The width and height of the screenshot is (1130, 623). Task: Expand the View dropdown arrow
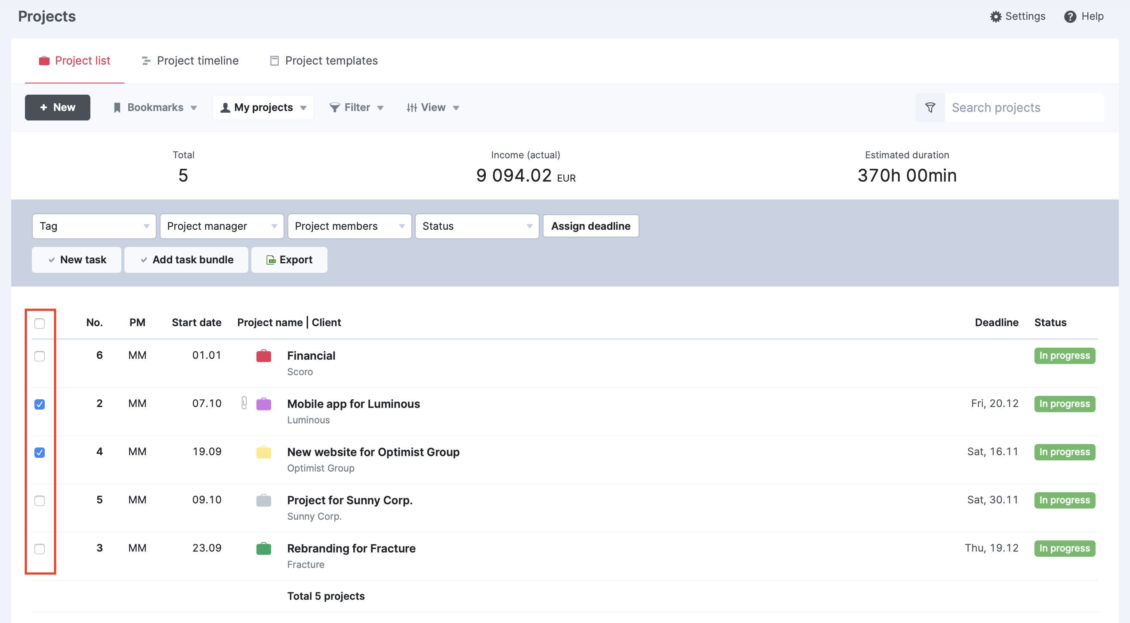click(456, 108)
